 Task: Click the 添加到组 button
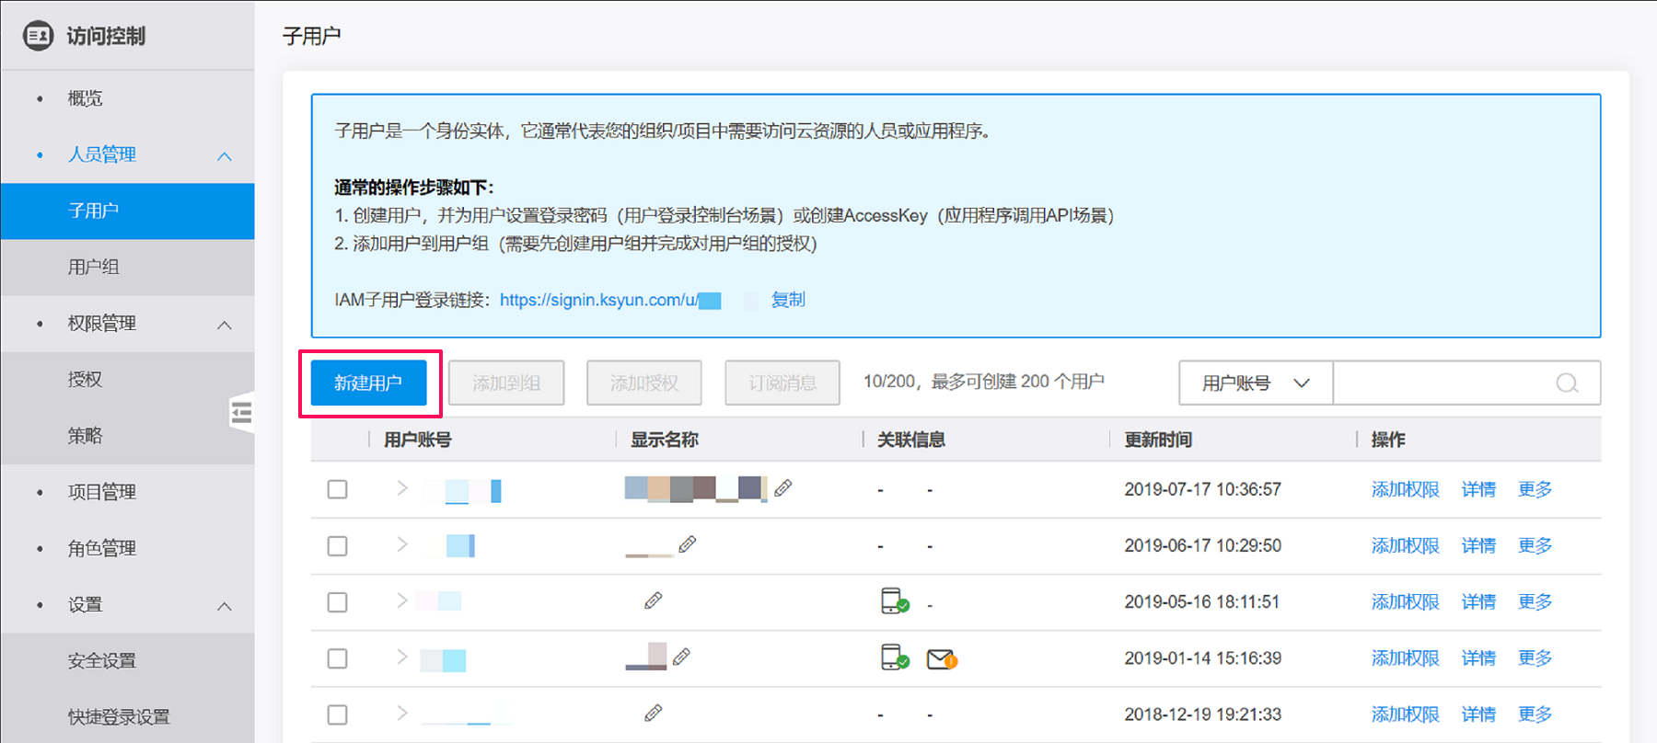pyautogui.click(x=506, y=383)
